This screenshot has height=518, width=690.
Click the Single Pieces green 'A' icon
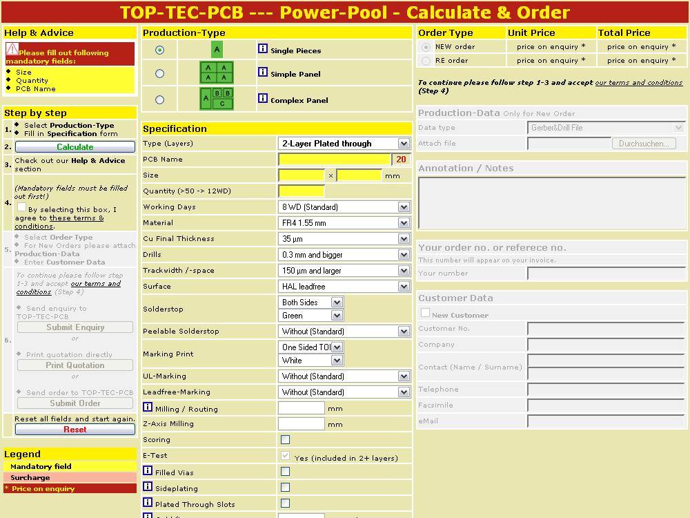tap(217, 50)
